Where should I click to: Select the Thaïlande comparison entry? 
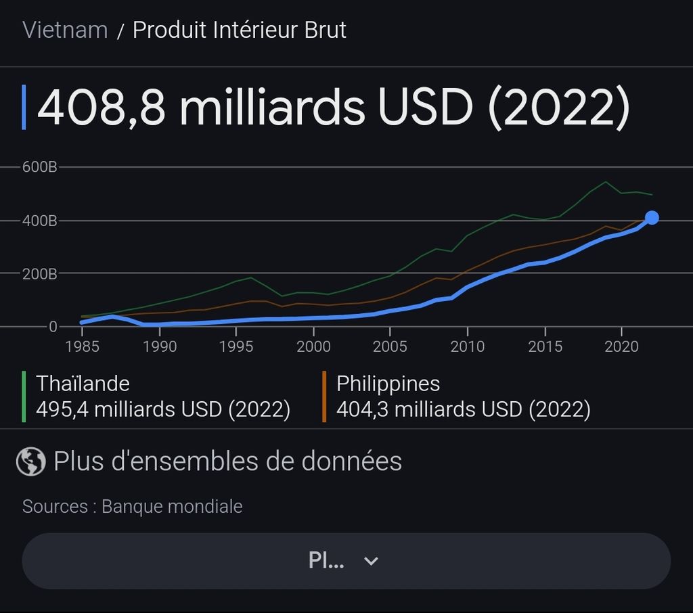pyautogui.click(x=162, y=396)
